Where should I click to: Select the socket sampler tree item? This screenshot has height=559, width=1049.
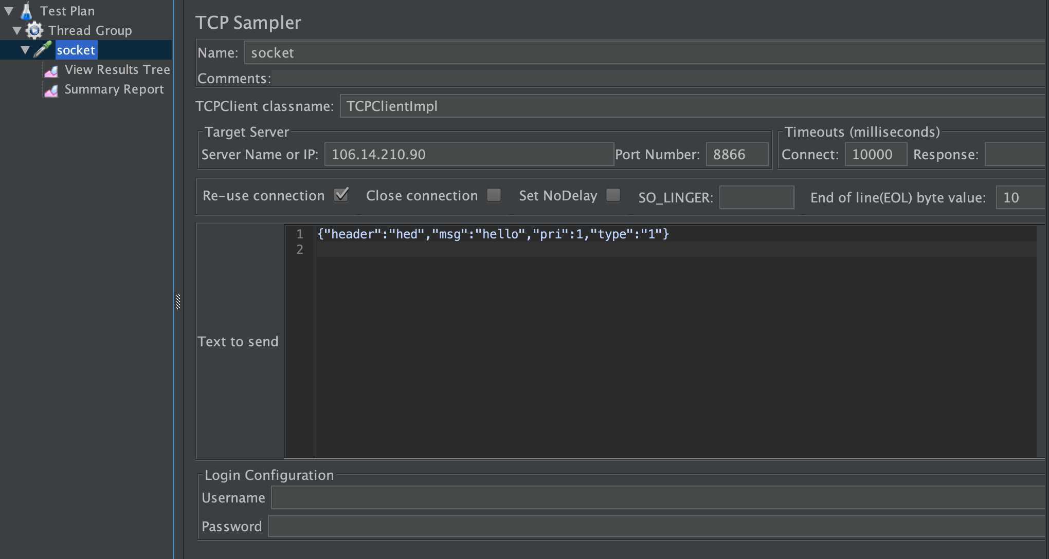(76, 50)
